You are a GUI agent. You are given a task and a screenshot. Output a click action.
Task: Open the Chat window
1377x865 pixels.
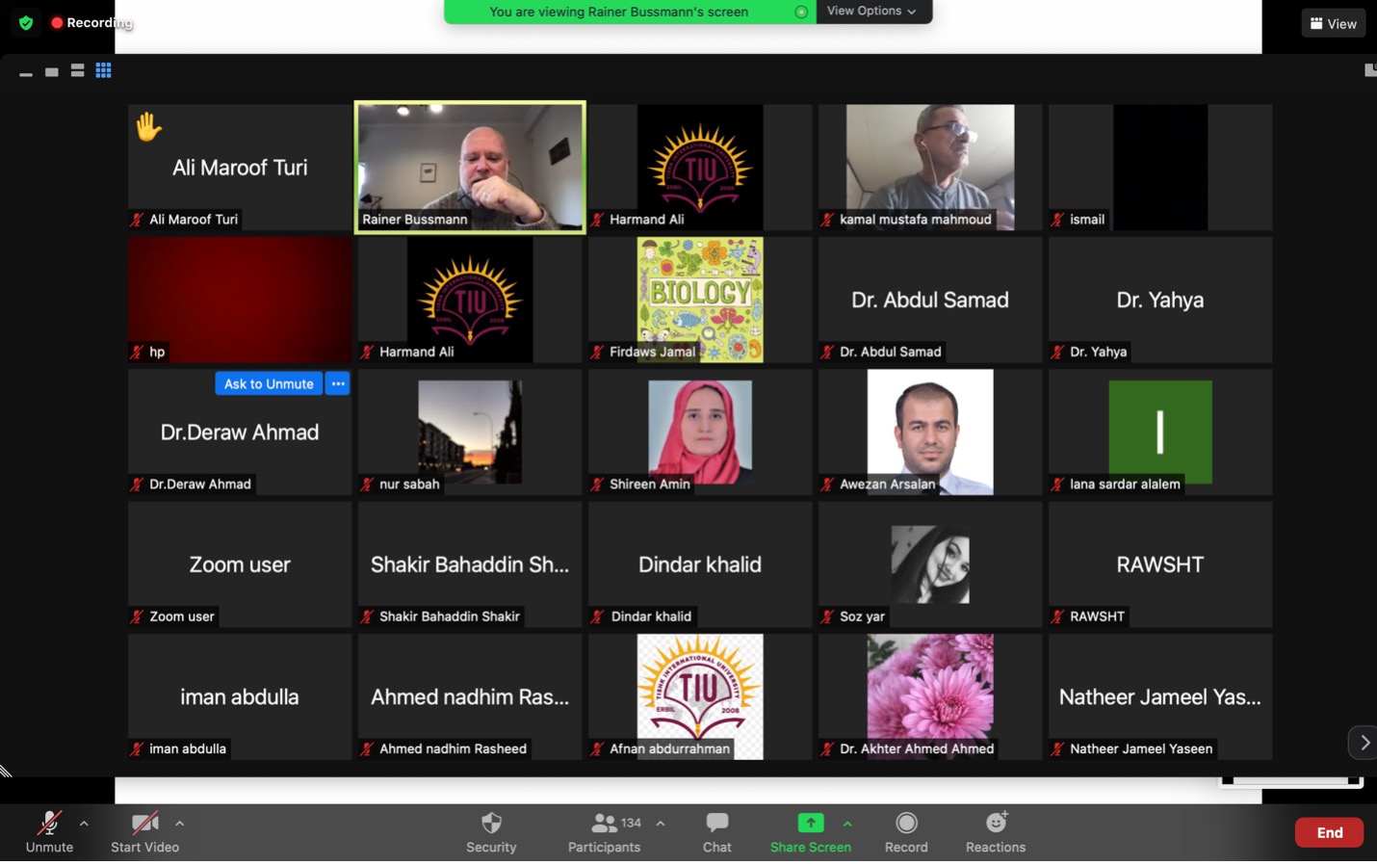click(716, 832)
